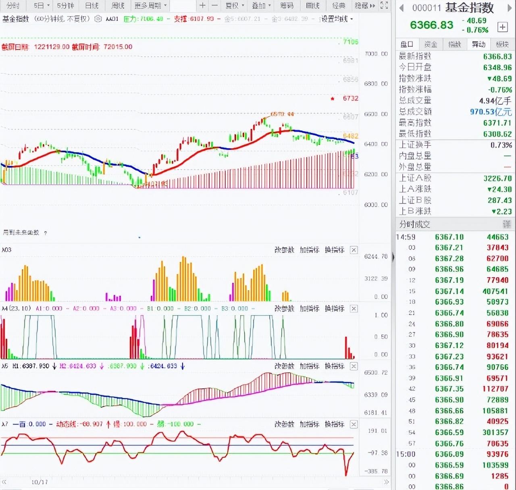
Task: Select the 板块 tab
Action: [502, 44]
